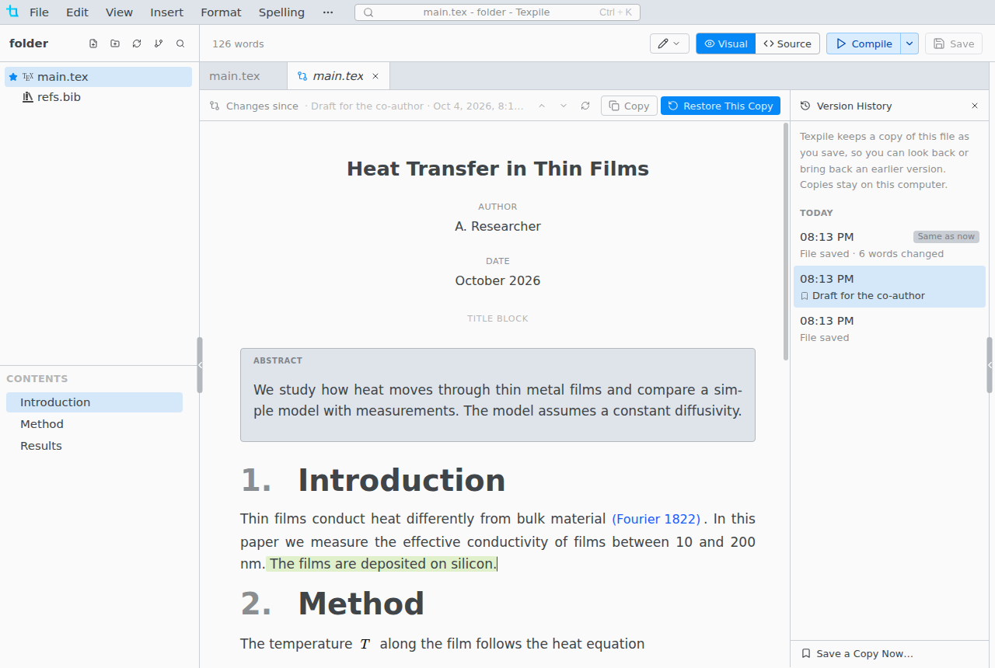The image size is (995, 668).
Task: Switch editor to Source mode
Action: [787, 43]
